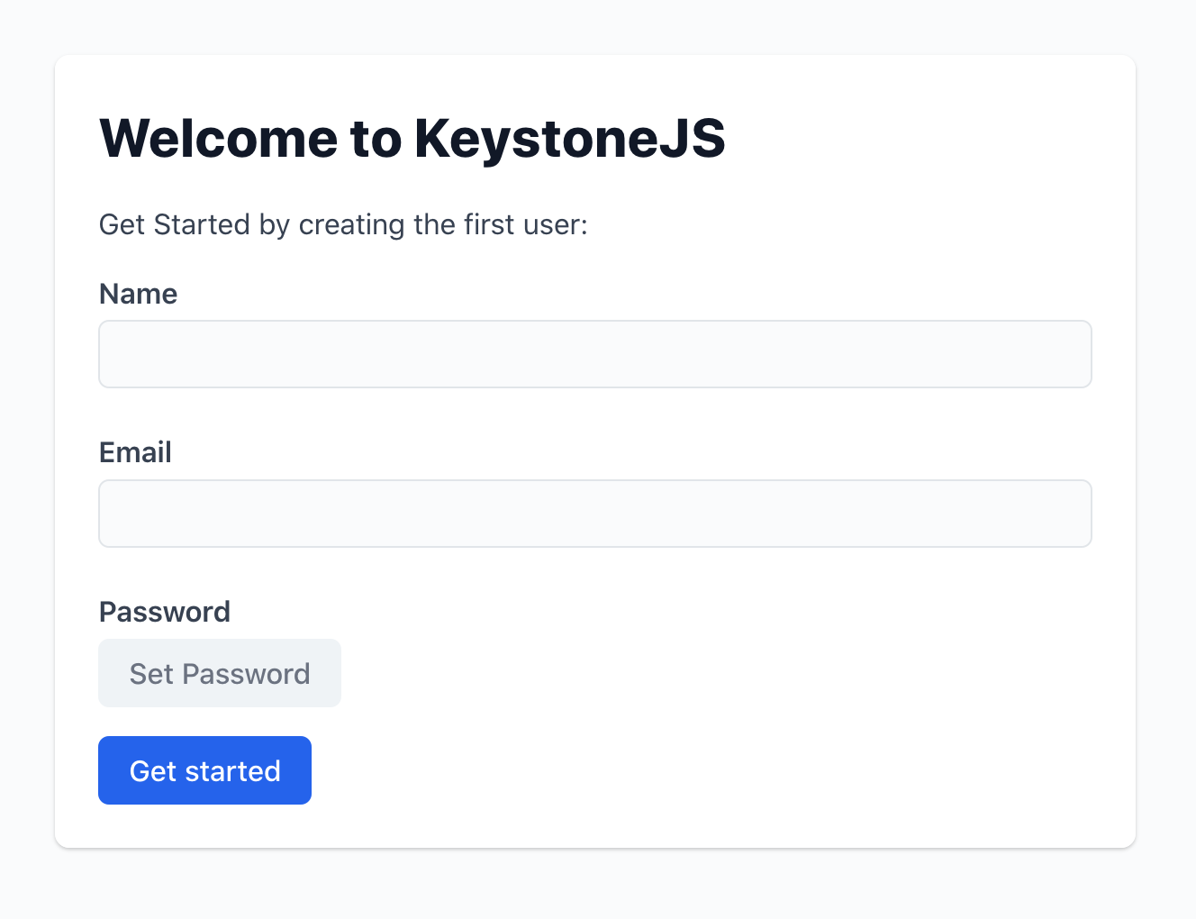Click the Set Password gray button label

[x=219, y=673]
